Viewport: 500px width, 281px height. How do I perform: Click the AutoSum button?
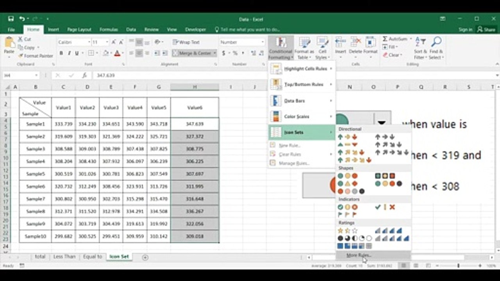395,39
